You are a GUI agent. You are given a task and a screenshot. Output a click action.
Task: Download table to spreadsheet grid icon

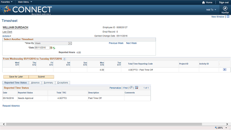(x=136, y=87)
